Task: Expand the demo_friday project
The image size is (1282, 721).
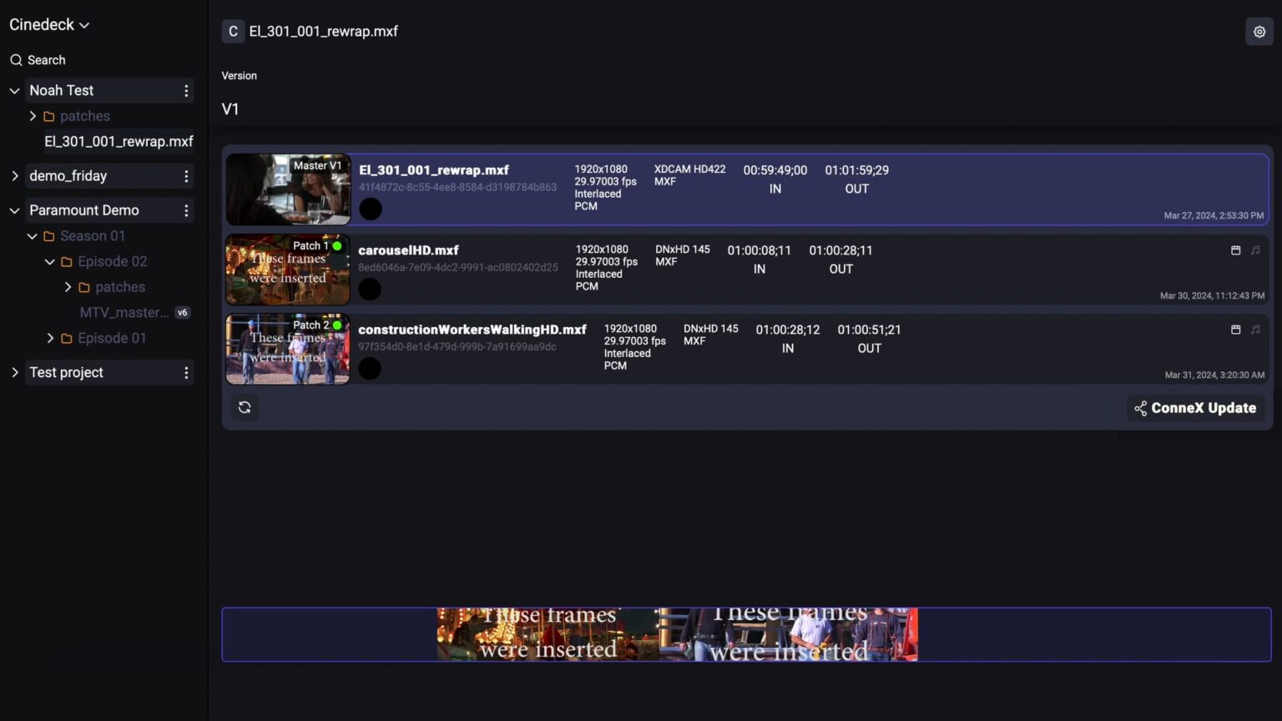Action: click(15, 176)
